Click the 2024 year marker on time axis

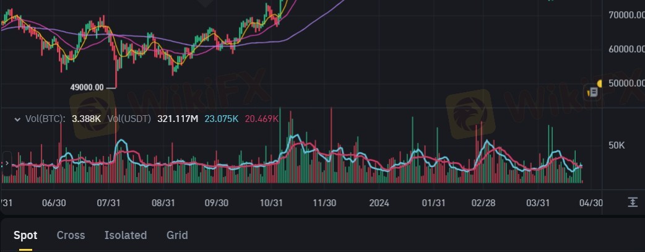click(x=379, y=203)
